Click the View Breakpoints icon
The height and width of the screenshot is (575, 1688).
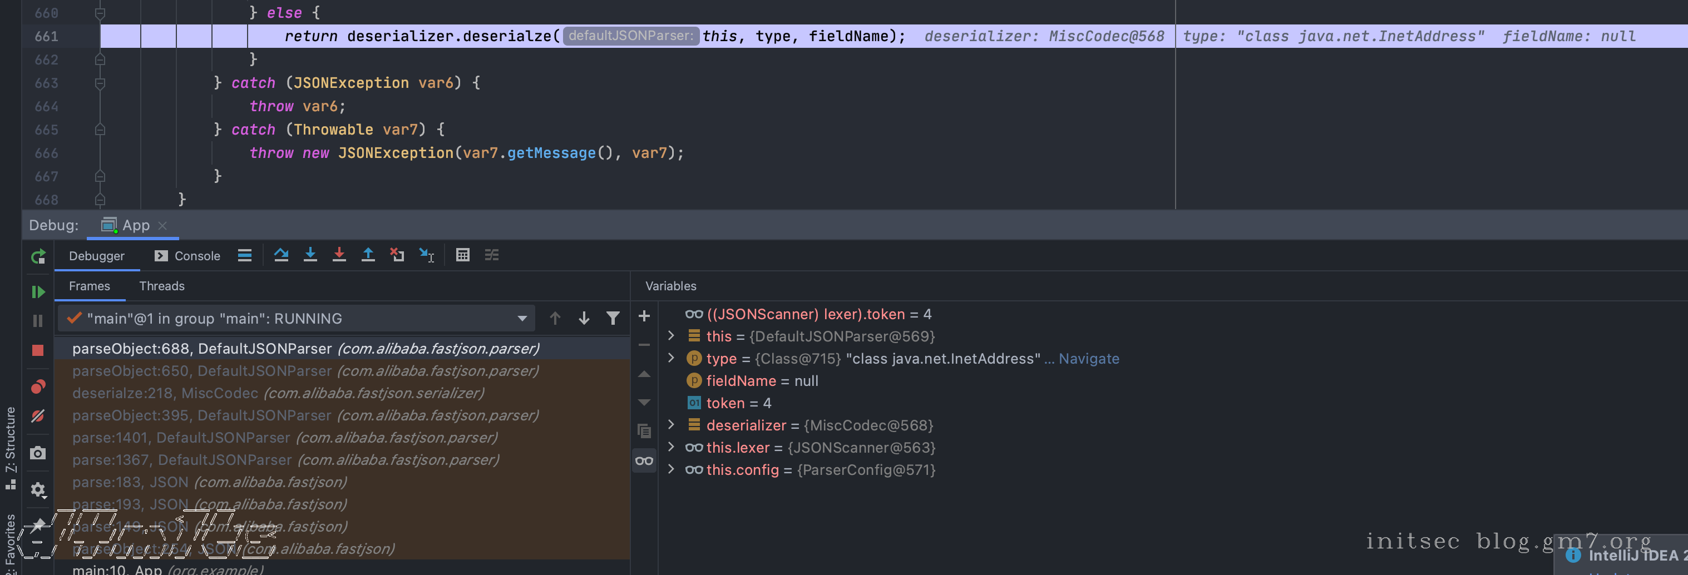pos(38,386)
